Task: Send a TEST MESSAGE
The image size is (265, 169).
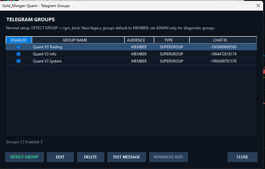Action: [127, 157]
